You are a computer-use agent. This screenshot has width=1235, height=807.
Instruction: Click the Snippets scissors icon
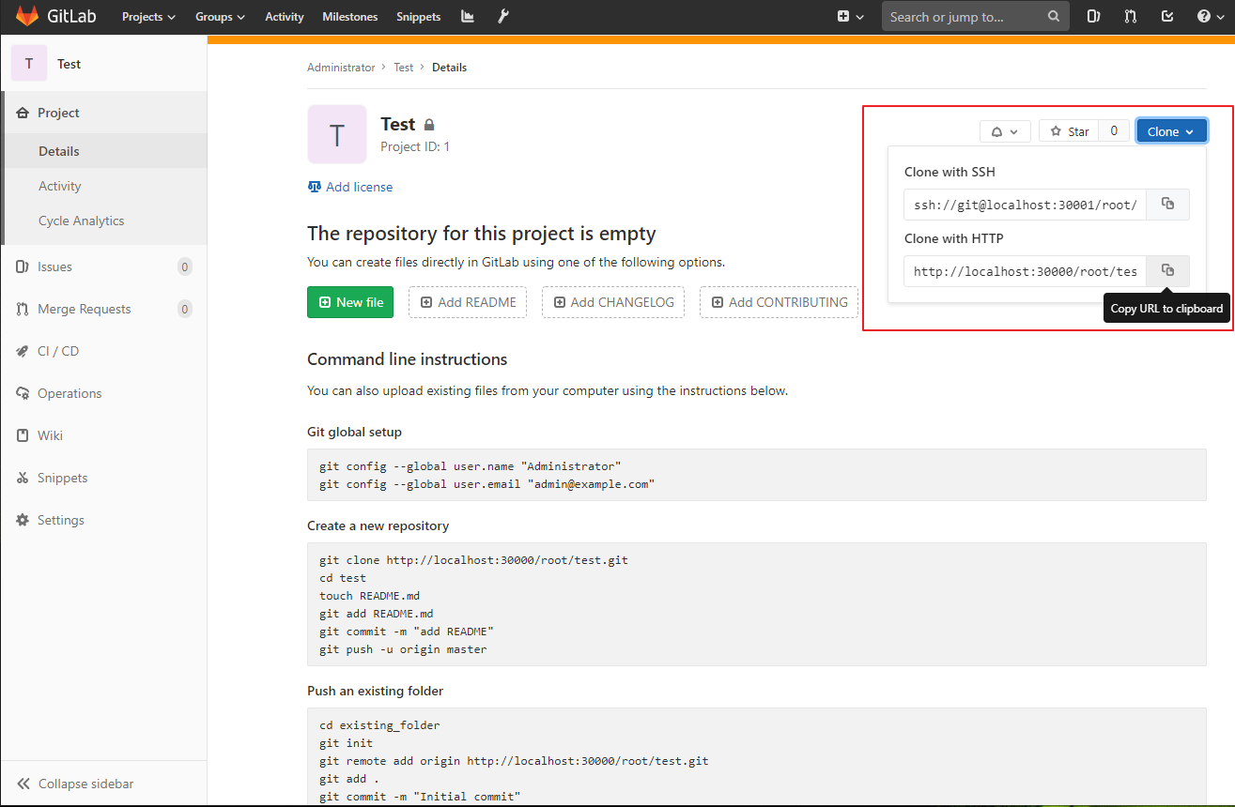pos(23,478)
